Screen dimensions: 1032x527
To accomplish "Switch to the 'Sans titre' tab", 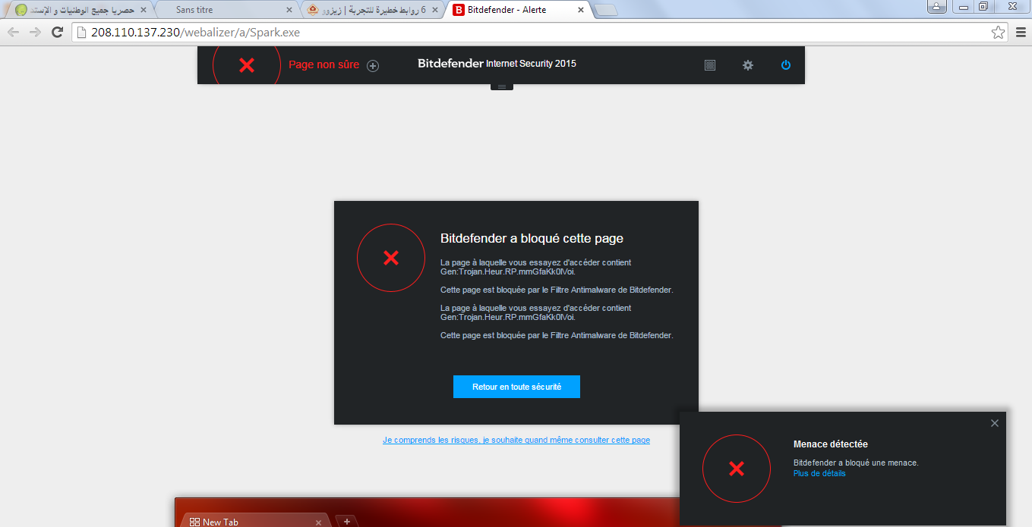I will coord(228,10).
